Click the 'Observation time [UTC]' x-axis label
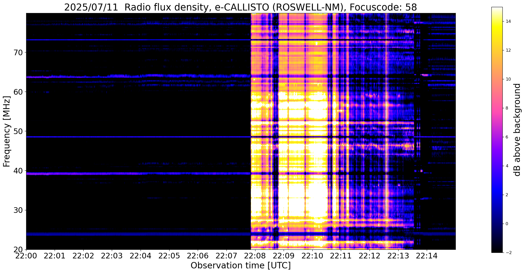Image resolution: width=525 pixels, height=273 pixels. pos(241,265)
